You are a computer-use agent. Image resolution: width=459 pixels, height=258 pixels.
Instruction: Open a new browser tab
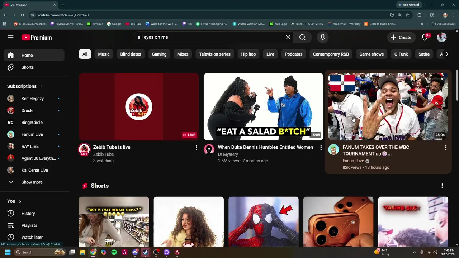tap(63, 5)
